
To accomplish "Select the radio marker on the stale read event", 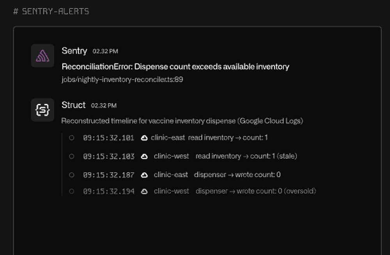I will pyautogui.click(x=71, y=156).
